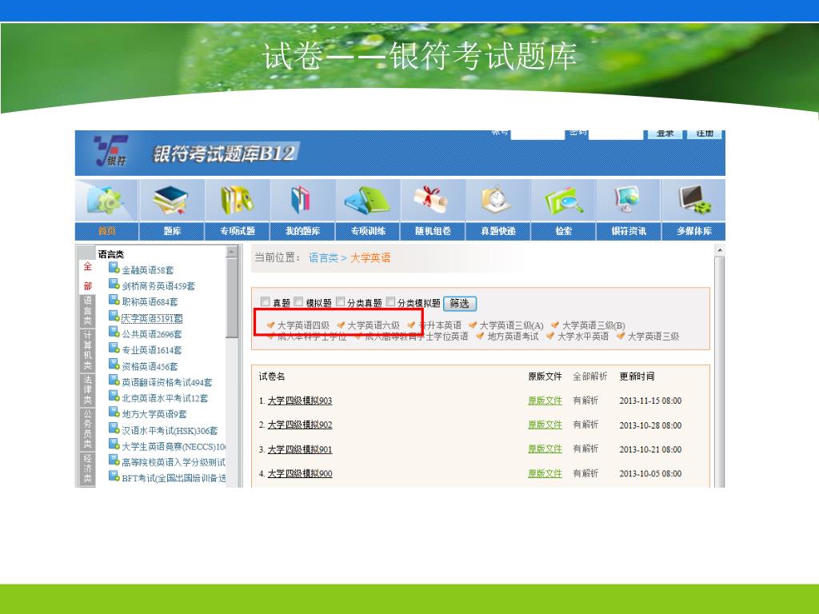
Task: Click the main content scrollbar up arrow
Action: pos(719,250)
